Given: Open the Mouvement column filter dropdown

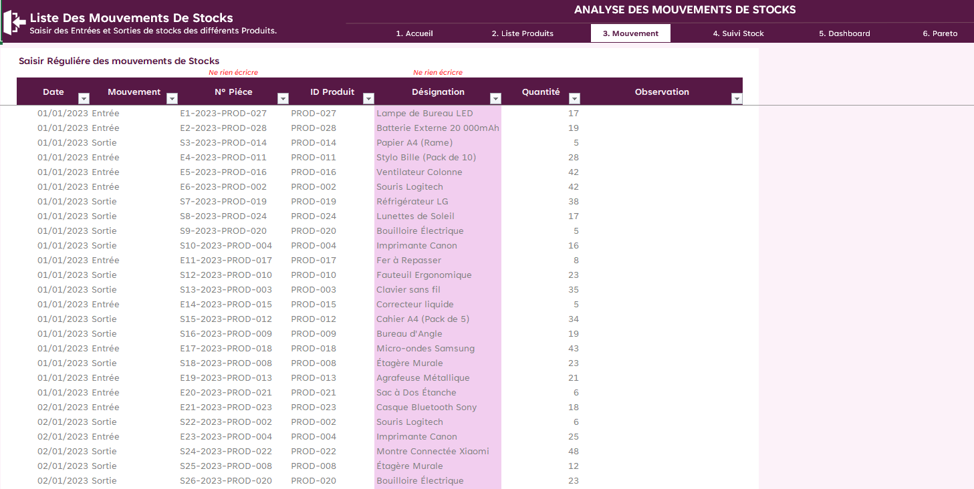Looking at the screenshot, I should [172, 99].
